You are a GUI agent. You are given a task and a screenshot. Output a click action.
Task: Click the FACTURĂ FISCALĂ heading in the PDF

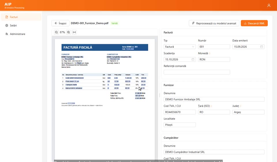[x=78, y=47]
